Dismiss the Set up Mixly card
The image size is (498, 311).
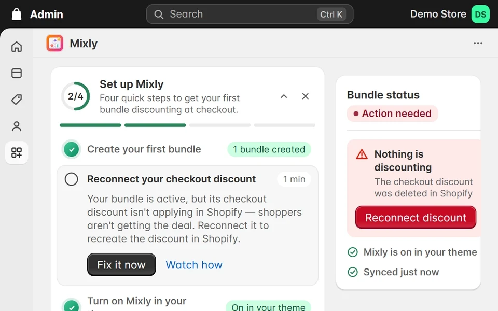tap(305, 96)
